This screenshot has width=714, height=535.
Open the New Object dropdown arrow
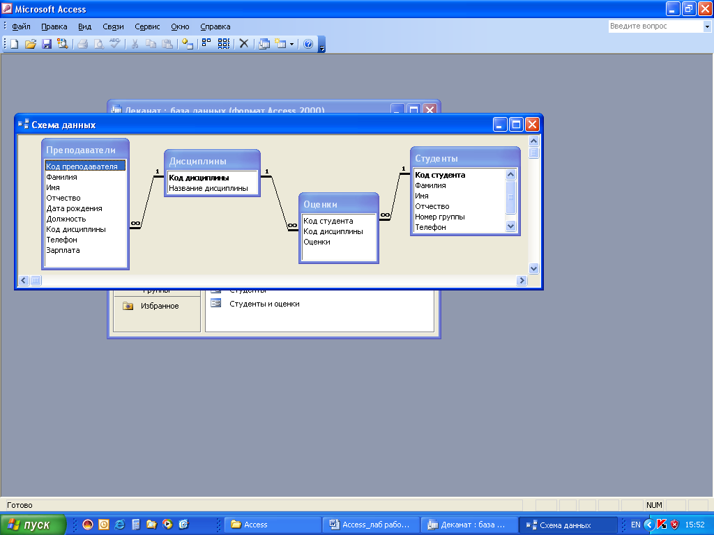point(291,44)
